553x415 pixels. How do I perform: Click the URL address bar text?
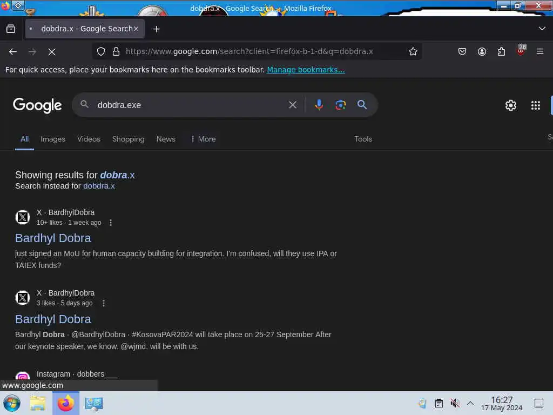click(x=249, y=51)
